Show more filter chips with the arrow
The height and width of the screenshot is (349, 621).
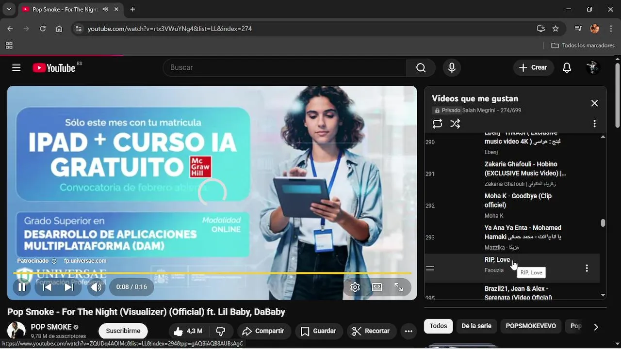pos(596,327)
